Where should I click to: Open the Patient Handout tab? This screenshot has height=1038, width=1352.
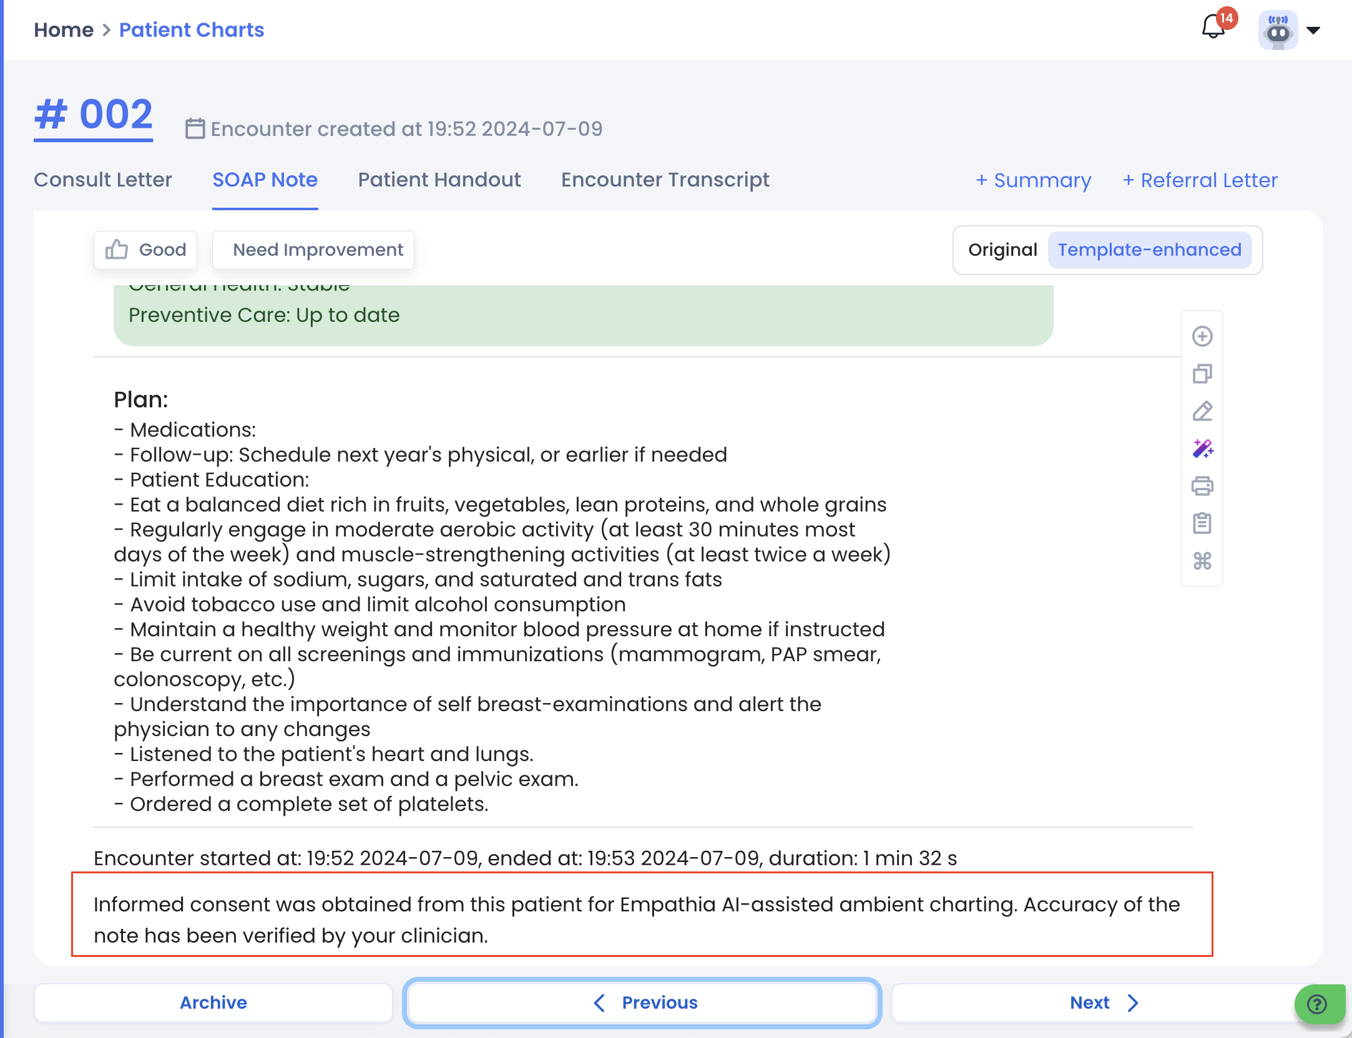coord(439,180)
